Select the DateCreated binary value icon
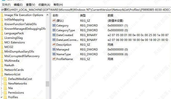171x99 pixels. [54, 35]
